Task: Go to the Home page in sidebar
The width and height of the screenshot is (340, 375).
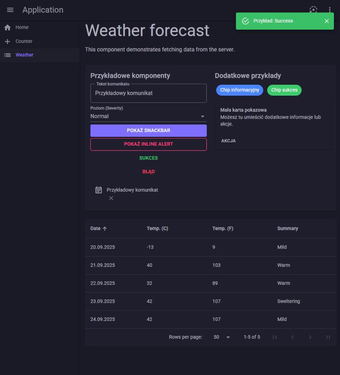Action: pos(22,27)
